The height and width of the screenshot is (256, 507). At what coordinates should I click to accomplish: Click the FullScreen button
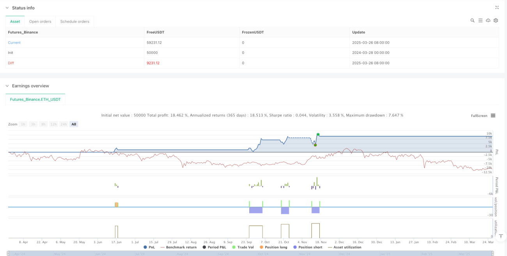(479, 116)
